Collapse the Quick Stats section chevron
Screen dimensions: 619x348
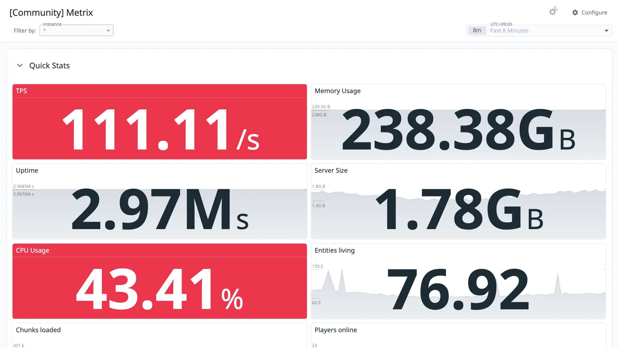point(20,65)
